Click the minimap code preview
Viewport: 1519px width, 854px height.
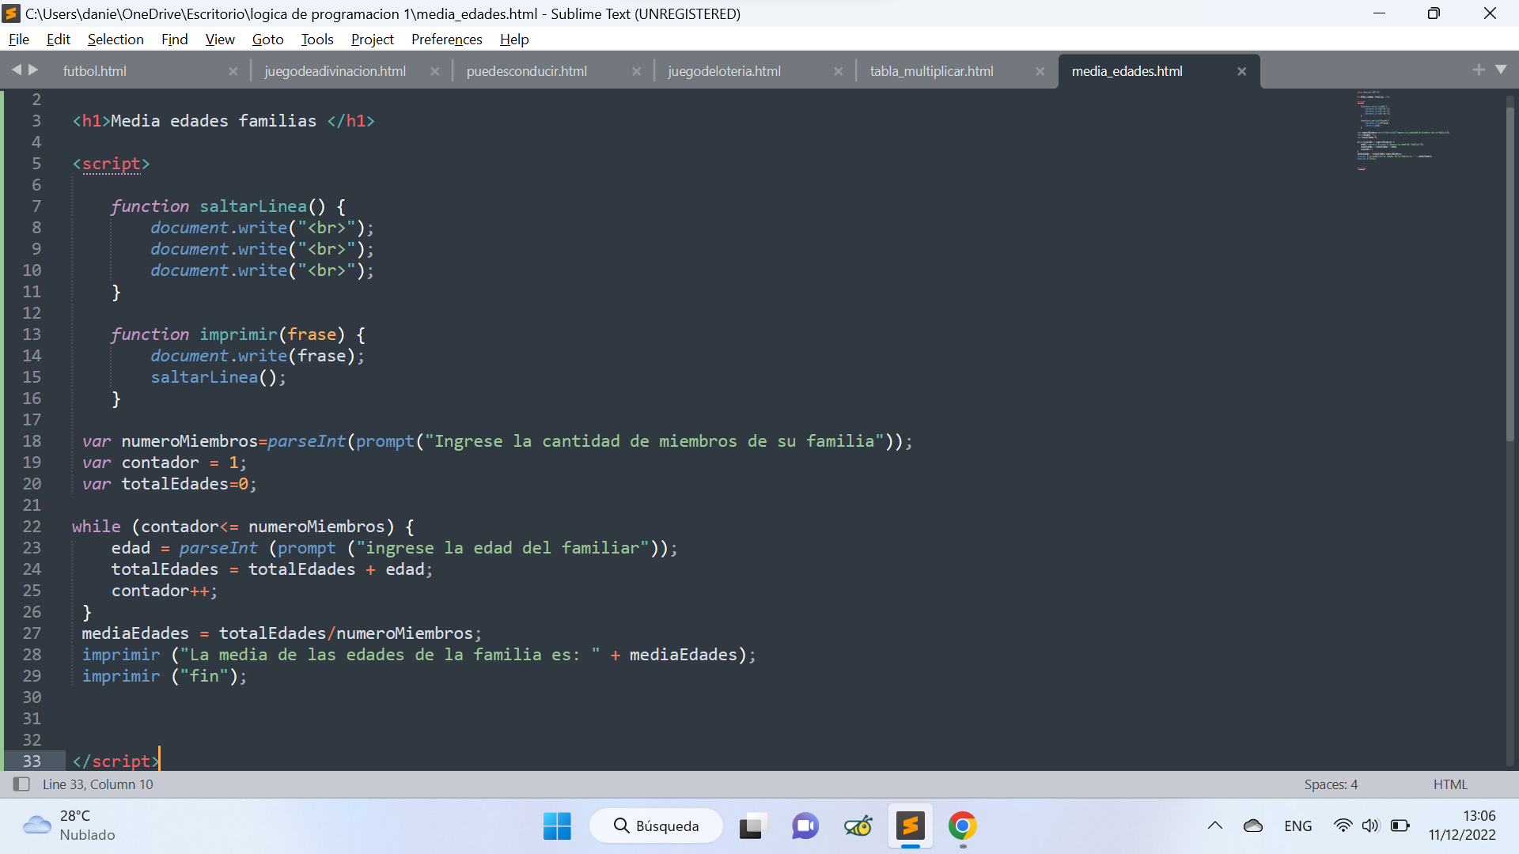(x=1403, y=130)
